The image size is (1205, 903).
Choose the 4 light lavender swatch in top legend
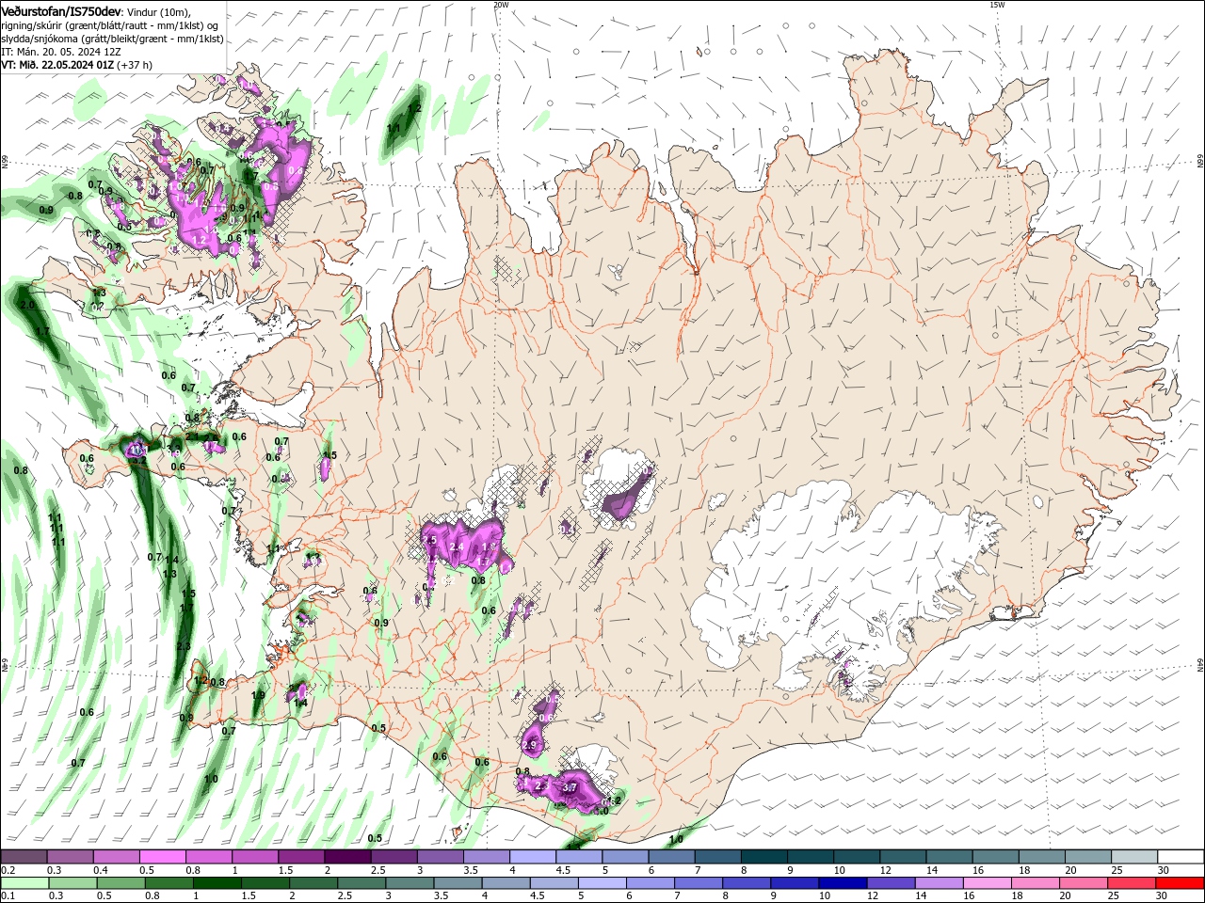click(533, 857)
